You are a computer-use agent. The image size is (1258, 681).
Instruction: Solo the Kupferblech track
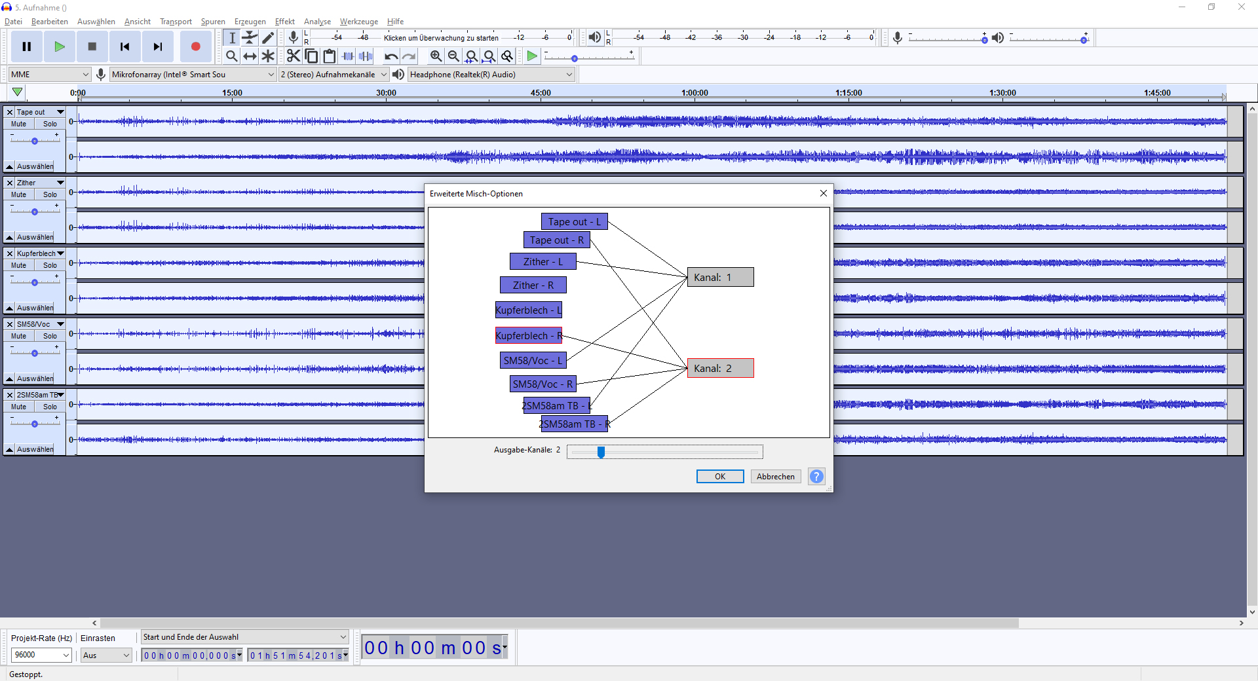[x=50, y=265]
